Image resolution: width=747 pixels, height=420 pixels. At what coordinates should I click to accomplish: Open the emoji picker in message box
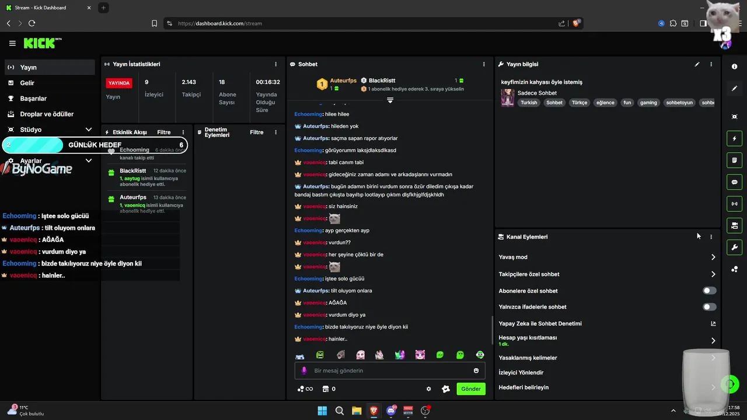476,370
